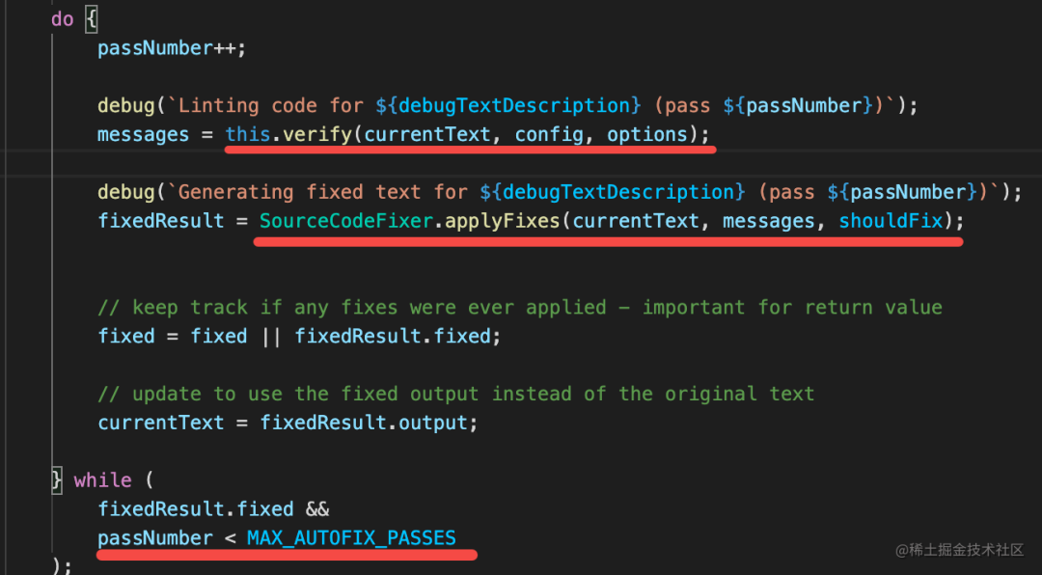
Task: Click the 'keep track if any fixes' comment
Action: pos(520,308)
